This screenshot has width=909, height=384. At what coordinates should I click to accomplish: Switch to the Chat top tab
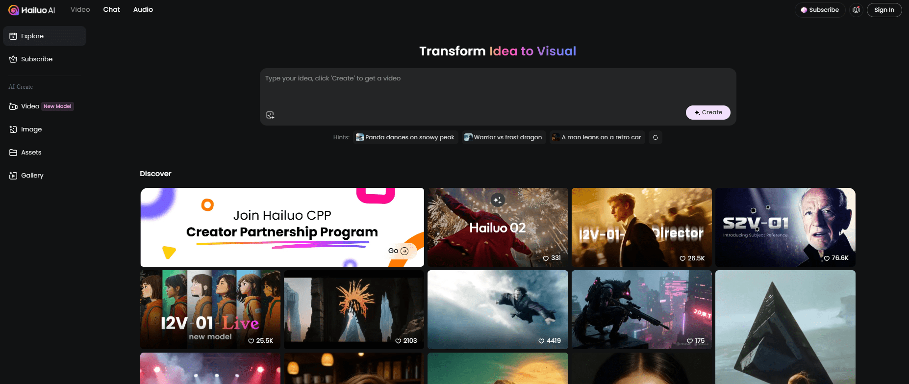point(112,10)
